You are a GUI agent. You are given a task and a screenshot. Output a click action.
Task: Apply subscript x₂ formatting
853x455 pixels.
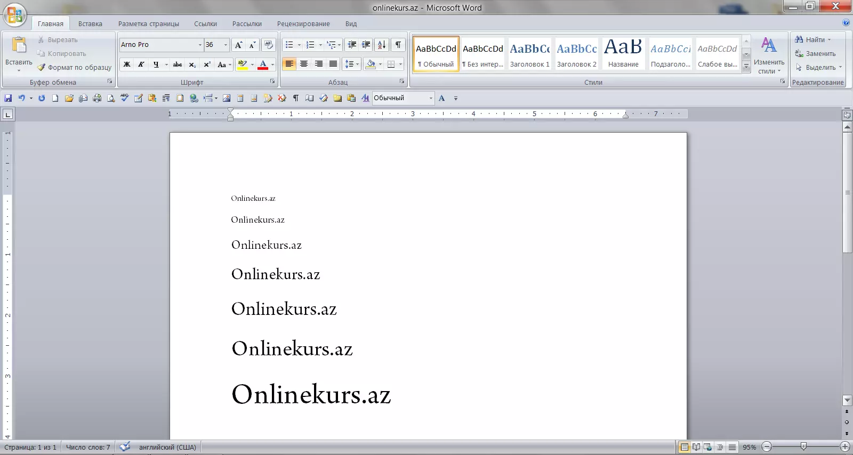coord(192,64)
